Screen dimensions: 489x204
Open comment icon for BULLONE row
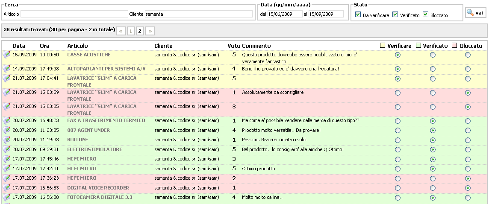pos(6,140)
